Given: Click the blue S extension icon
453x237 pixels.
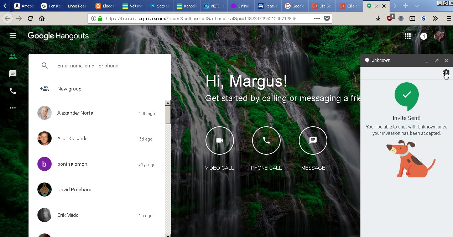Looking at the screenshot, I should tap(423, 18).
